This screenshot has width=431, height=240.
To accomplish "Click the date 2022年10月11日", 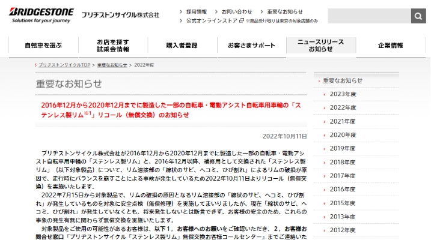I will point(284,136).
